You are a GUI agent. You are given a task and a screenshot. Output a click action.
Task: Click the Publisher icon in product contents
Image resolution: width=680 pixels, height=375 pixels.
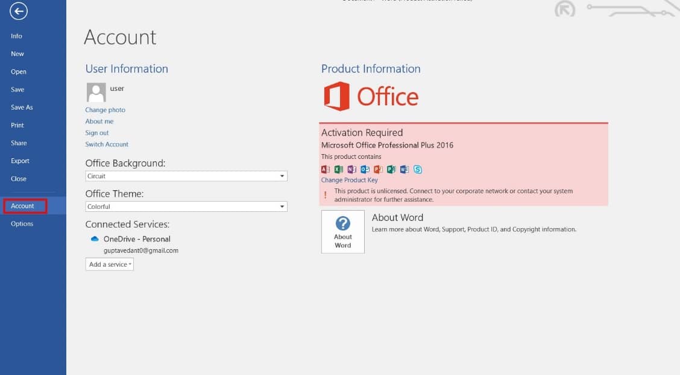[391, 169]
